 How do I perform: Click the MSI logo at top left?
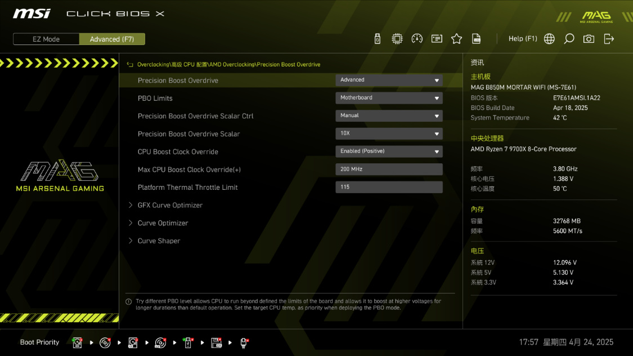coord(32,14)
